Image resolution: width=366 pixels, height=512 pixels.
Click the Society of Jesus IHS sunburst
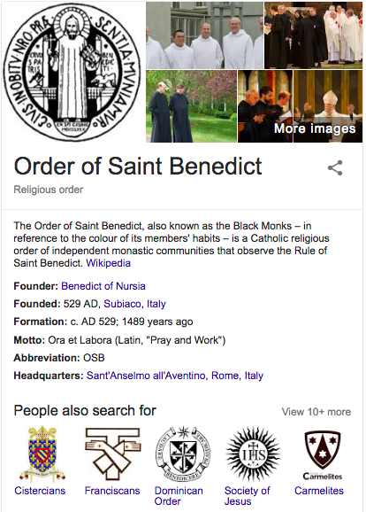(x=253, y=454)
